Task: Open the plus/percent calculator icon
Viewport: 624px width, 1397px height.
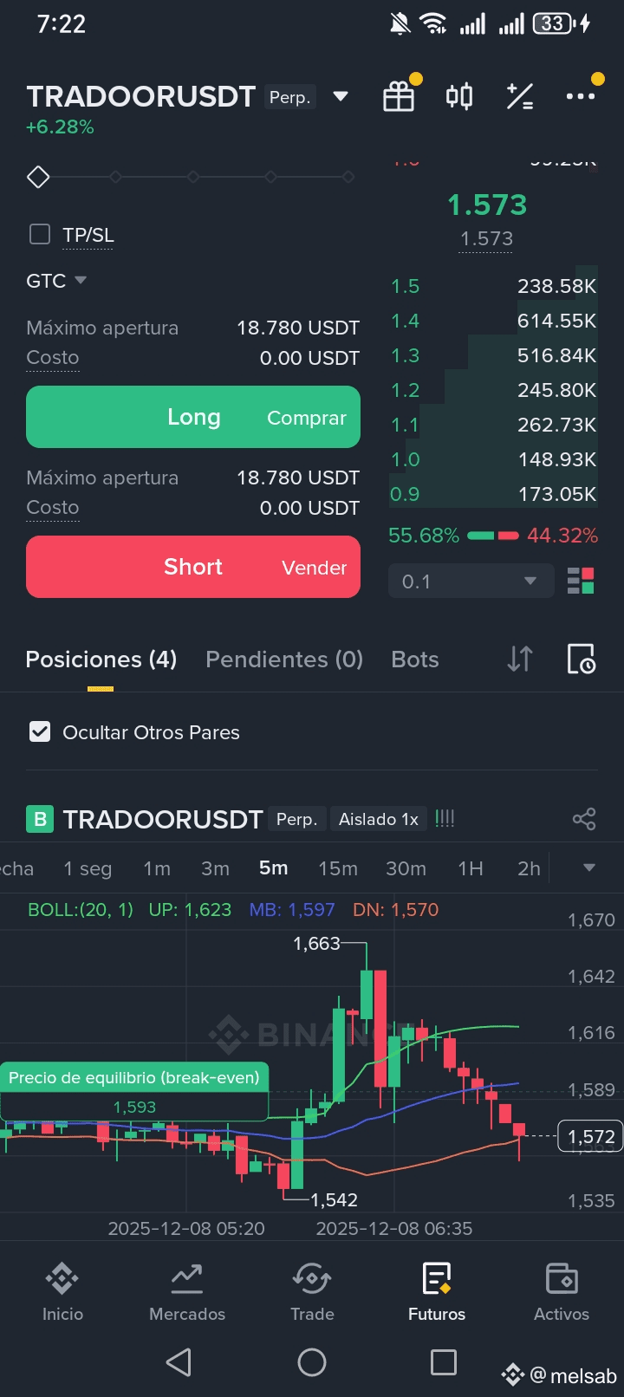Action: (520, 96)
